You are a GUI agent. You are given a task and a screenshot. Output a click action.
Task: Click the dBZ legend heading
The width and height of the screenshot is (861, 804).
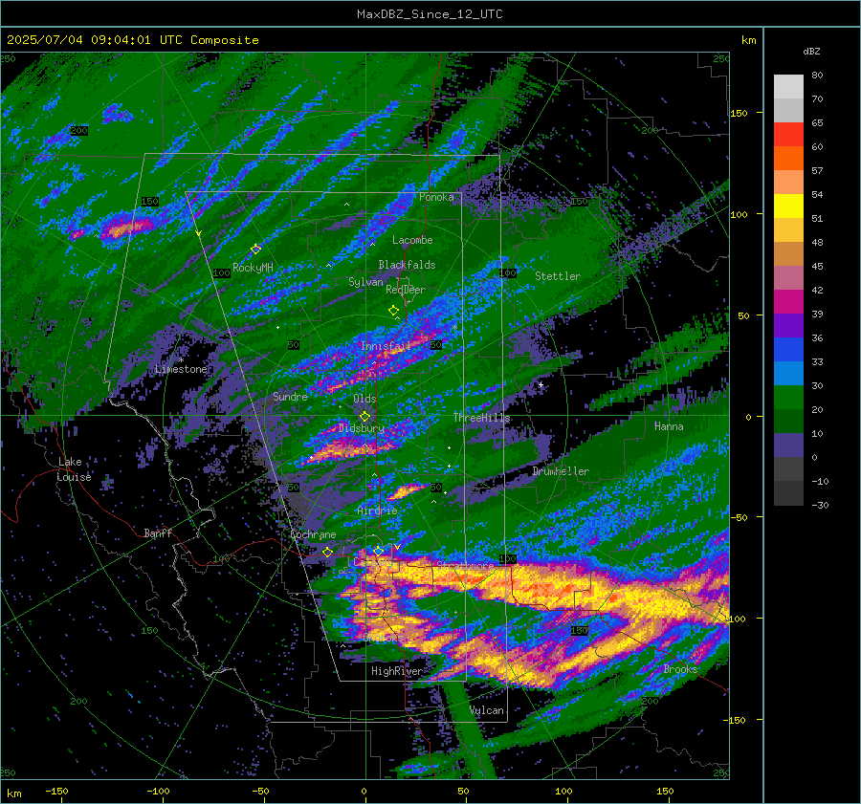pos(811,51)
